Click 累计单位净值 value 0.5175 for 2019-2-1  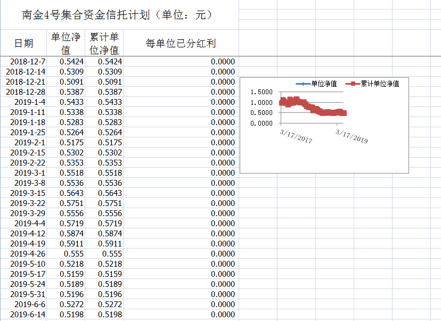click(x=104, y=143)
